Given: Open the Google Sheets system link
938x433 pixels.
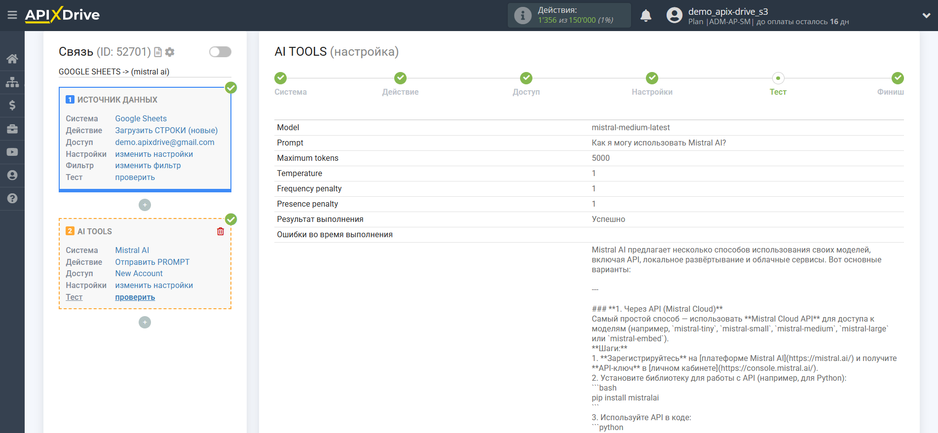Looking at the screenshot, I should point(141,118).
